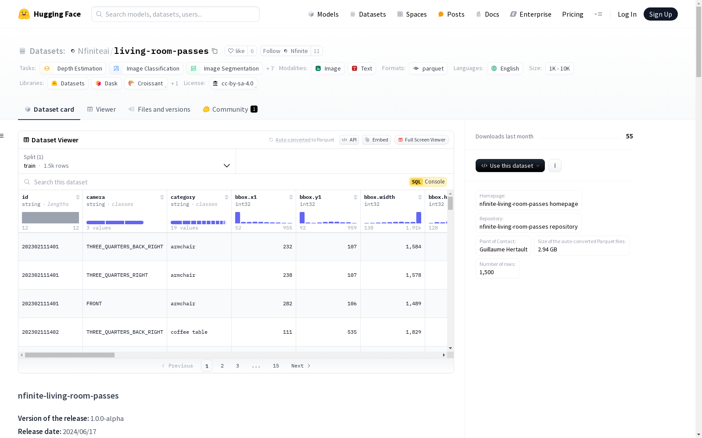Click the Embed button
702x438 pixels.
pos(376,140)
